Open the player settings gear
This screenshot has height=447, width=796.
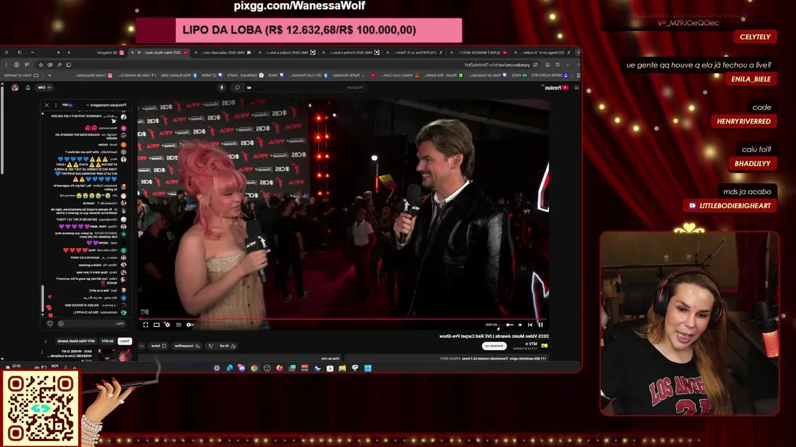[x=167, y=325]
